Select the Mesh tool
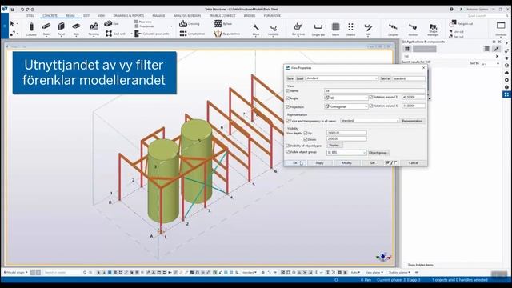Screen dimensions: 512x288 [335, 30]
